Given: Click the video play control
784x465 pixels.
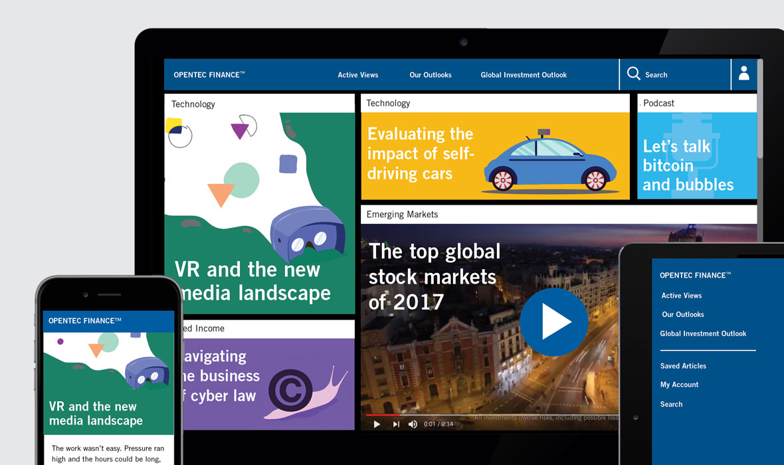Looking at the screenshot, I should (377, 424).
